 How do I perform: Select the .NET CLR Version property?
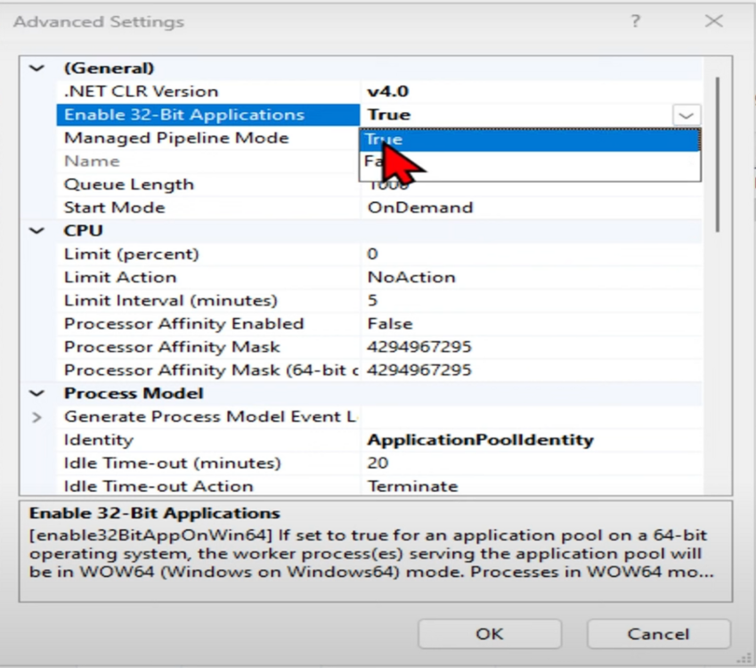point(141,91)
